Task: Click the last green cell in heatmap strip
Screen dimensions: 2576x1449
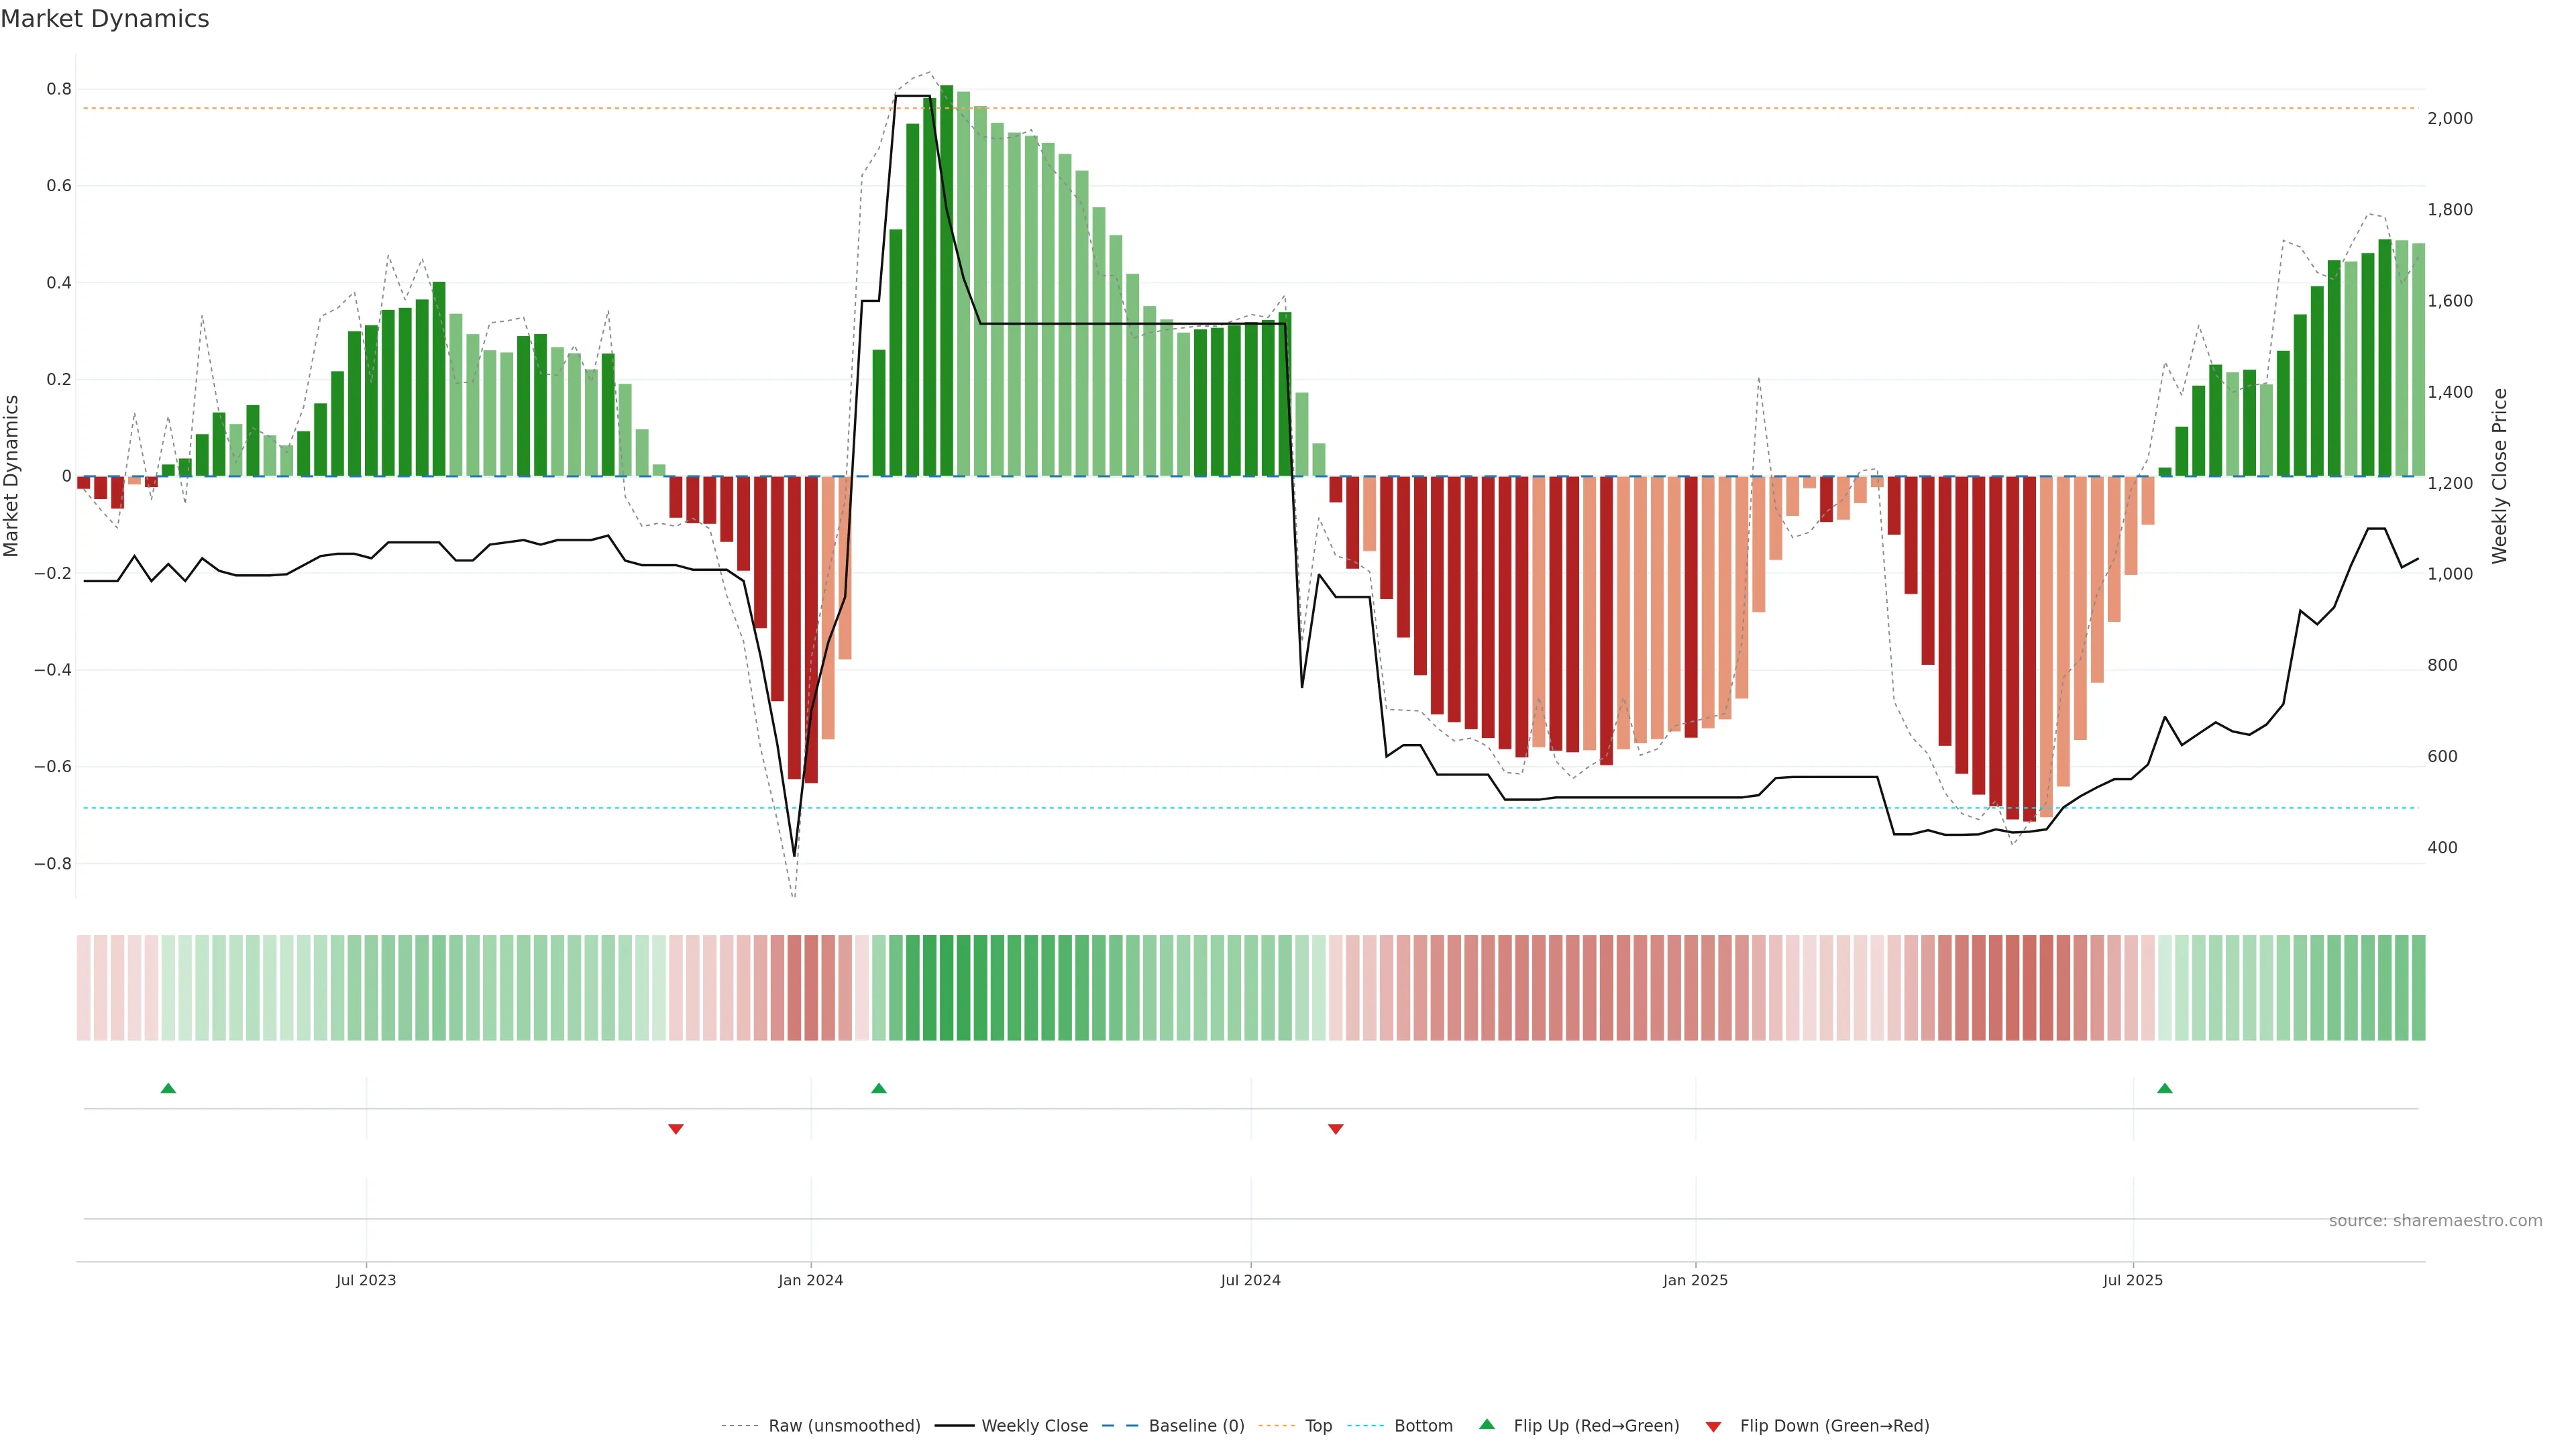Action: pyautogui.click(x=2418, y=988)
